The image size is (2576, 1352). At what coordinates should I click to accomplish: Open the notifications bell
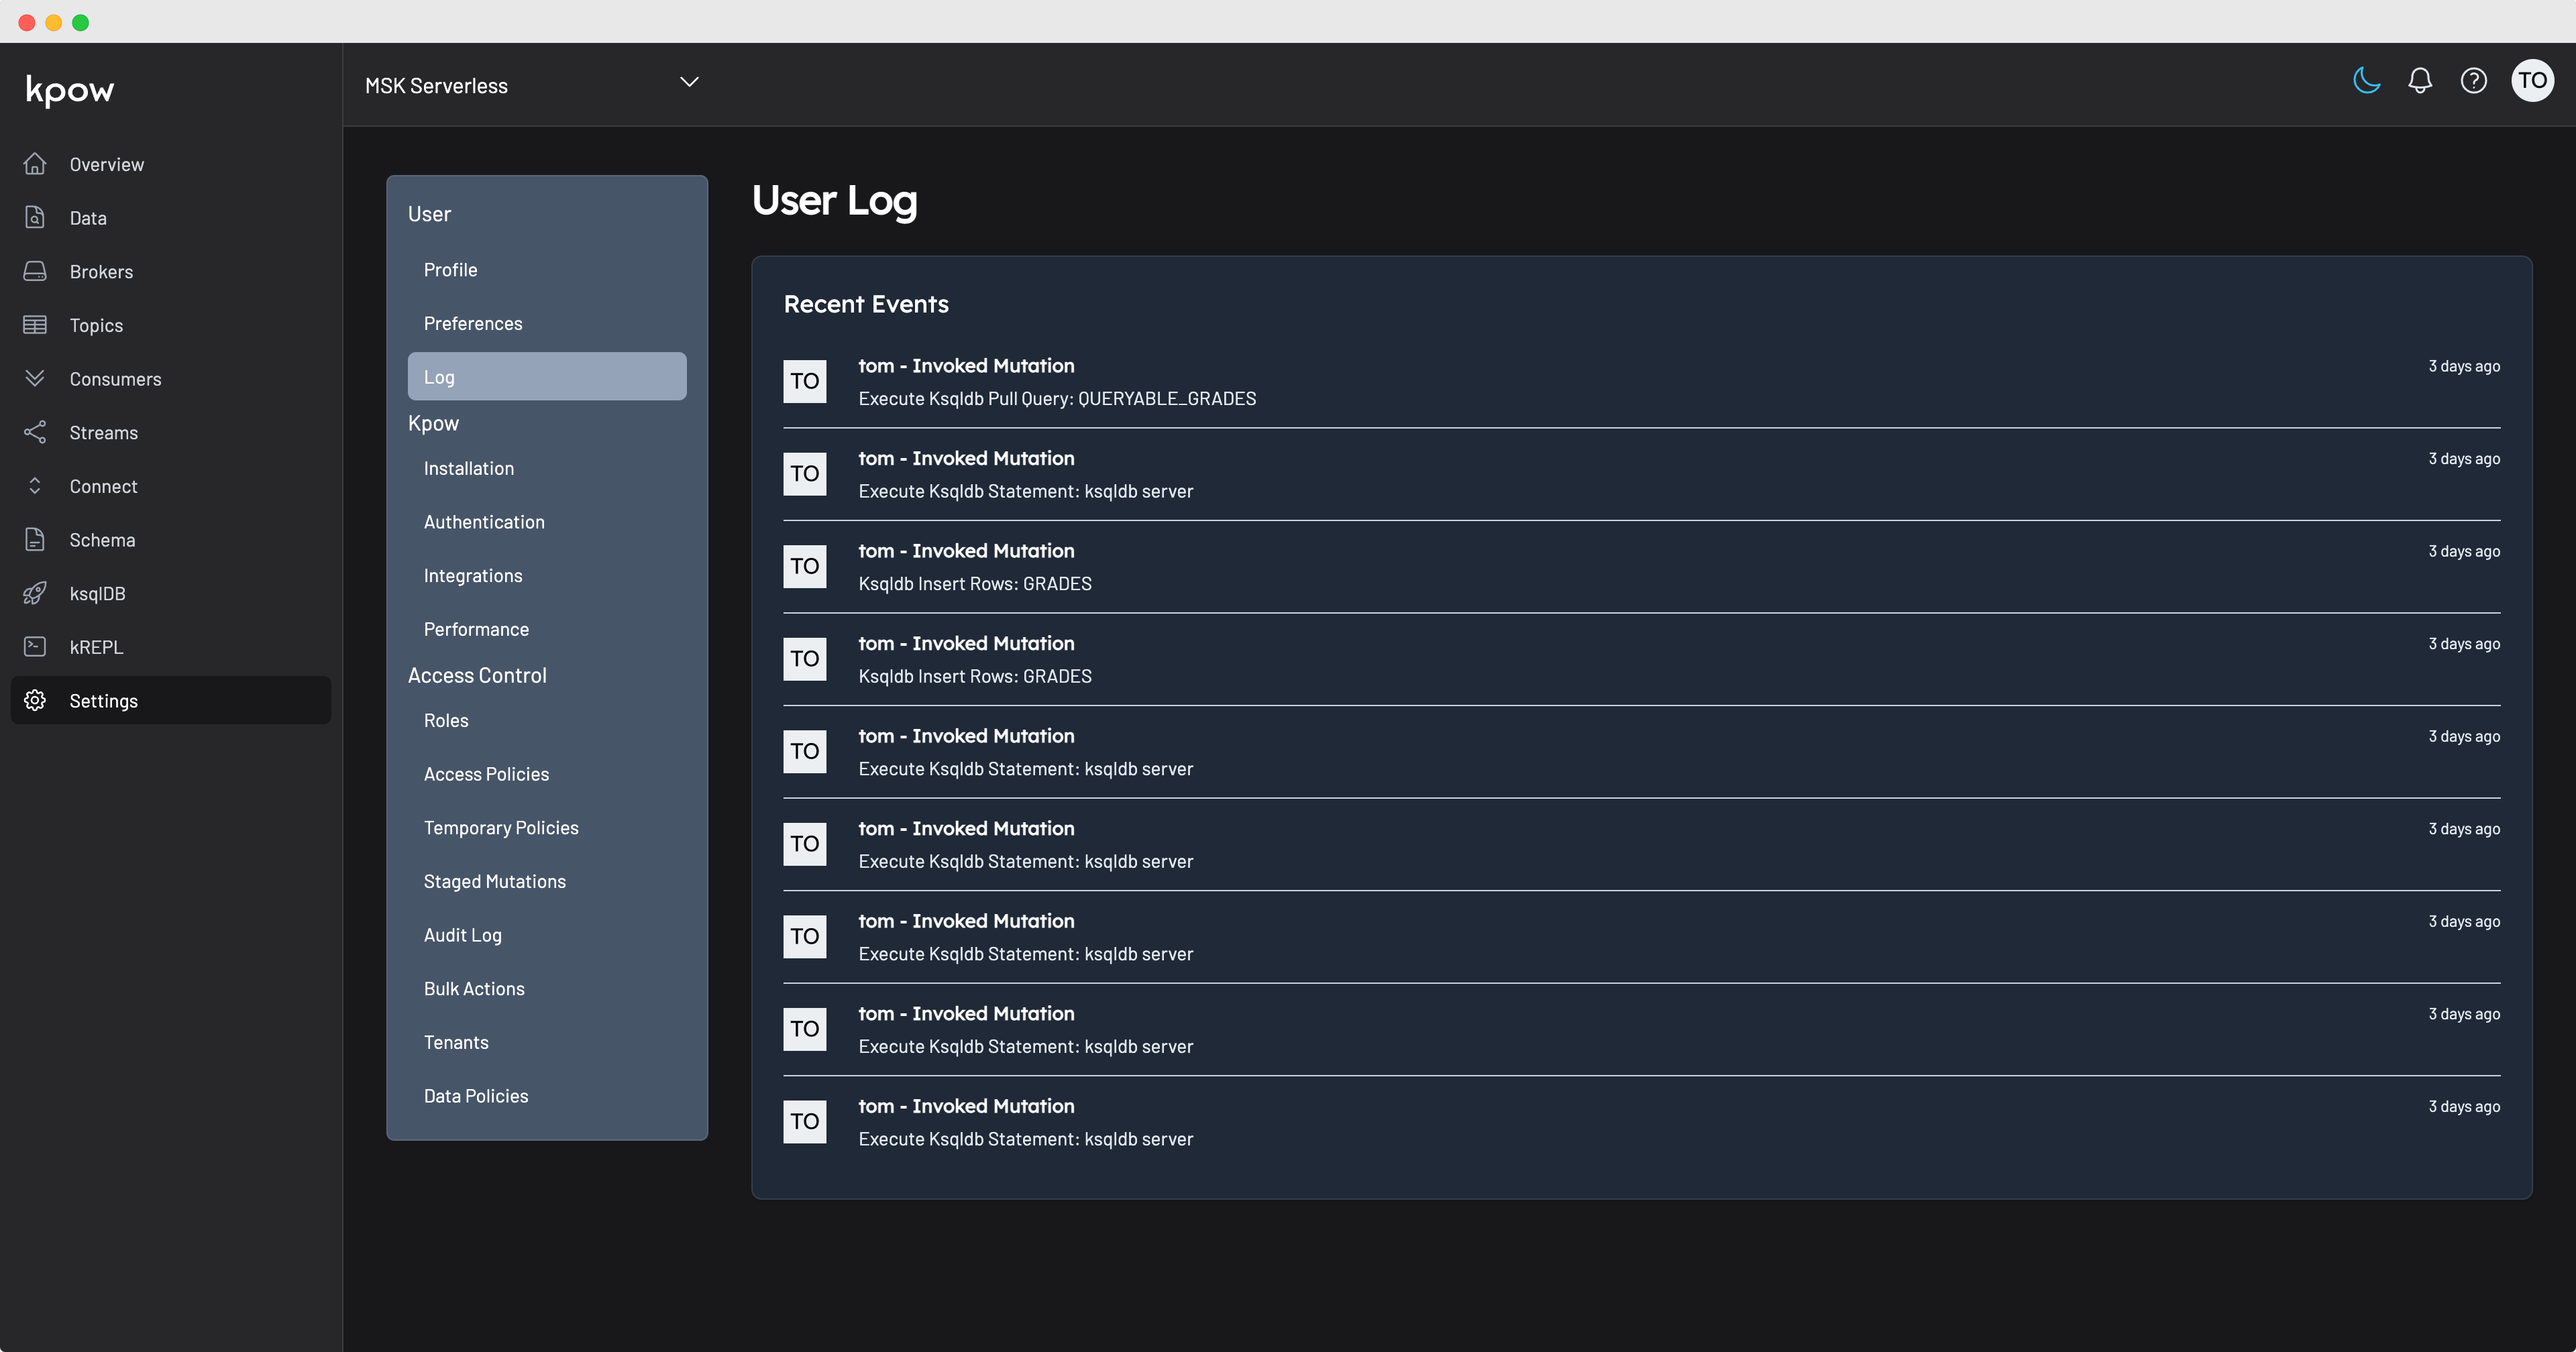coord(2419,81)
